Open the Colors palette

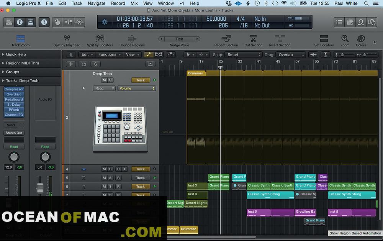pyautogui.click(x=361, y=41)
